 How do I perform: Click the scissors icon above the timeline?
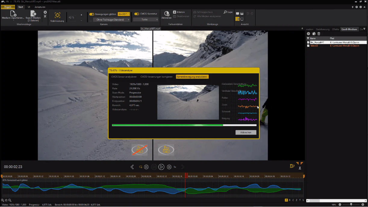[300, 168]
